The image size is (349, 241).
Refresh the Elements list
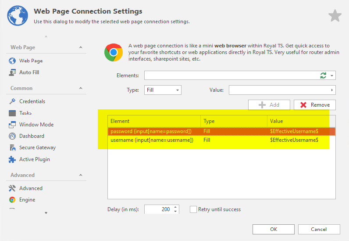(323, 76)
